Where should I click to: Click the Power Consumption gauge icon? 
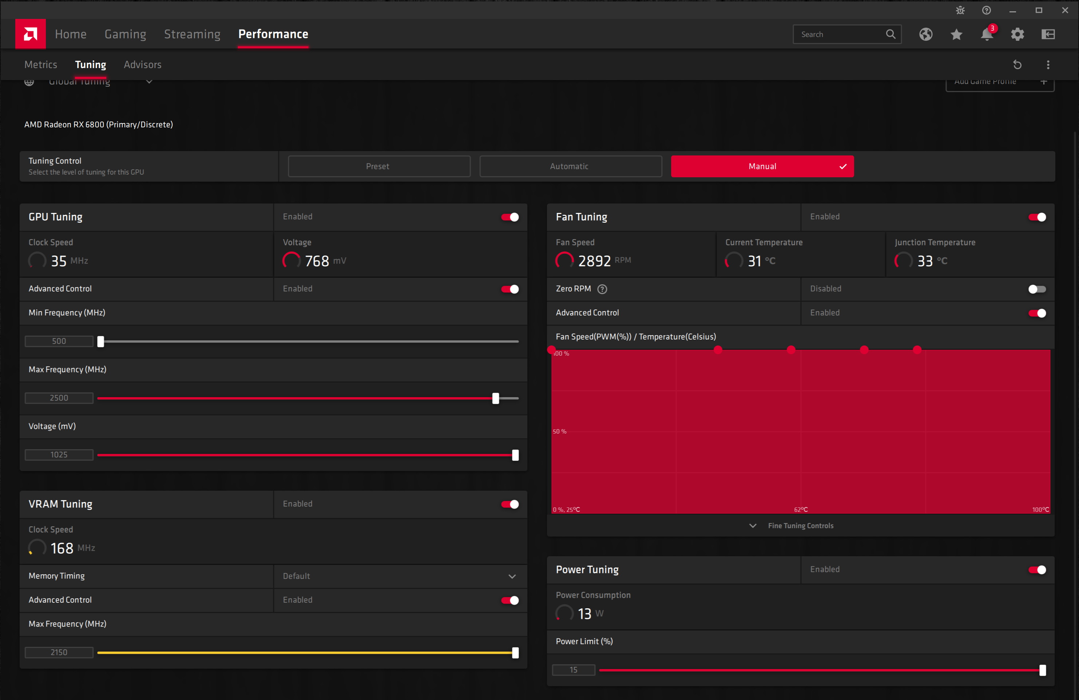coord(564,613)
